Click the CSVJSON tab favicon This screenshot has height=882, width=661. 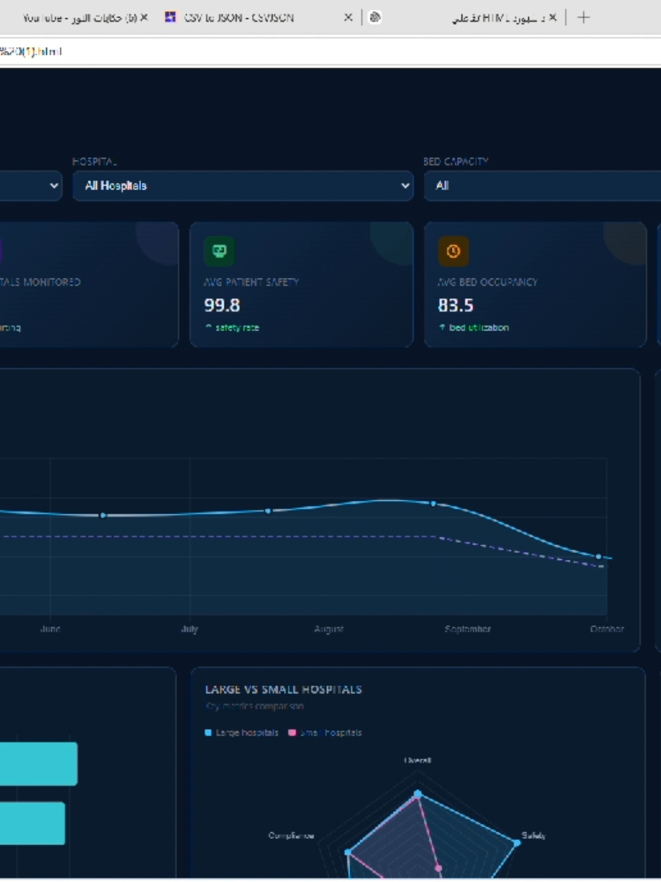tap(171, 18)
